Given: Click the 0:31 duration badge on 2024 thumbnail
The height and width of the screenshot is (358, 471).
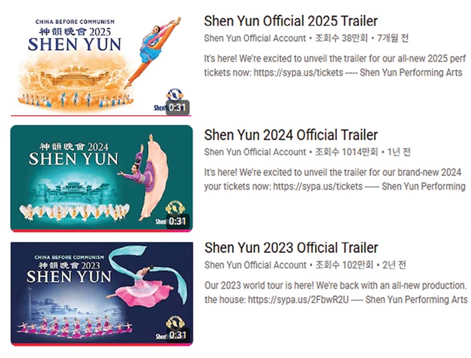Looking at the screenshot, I should [x=177, y=221].
